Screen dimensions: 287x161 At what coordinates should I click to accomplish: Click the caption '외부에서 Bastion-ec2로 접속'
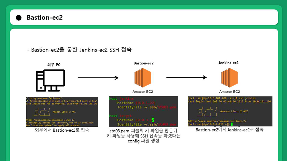62,130
